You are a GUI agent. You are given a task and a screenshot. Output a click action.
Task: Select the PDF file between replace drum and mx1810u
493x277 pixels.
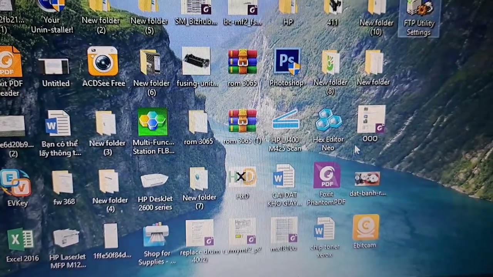coord(242,231)
